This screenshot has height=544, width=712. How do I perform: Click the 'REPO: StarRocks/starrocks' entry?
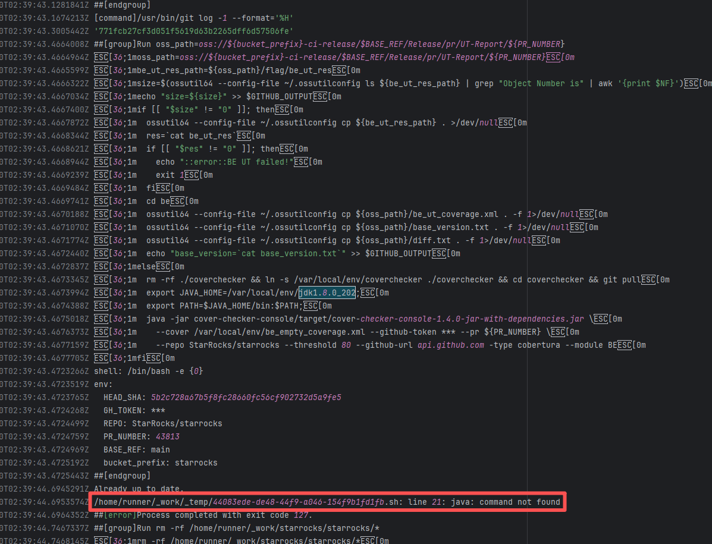tap(162, 423)
